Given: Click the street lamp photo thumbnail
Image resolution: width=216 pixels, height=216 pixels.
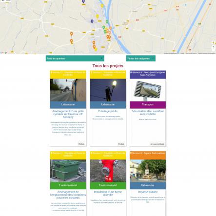Looking at the screenshot, I should pyautogui.click(x=108, y=90).
